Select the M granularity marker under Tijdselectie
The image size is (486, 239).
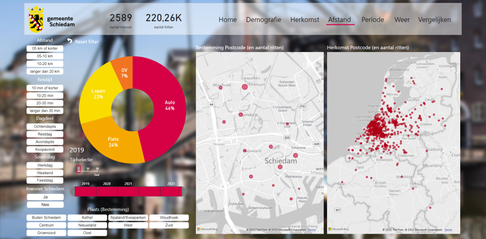(88, 169)
